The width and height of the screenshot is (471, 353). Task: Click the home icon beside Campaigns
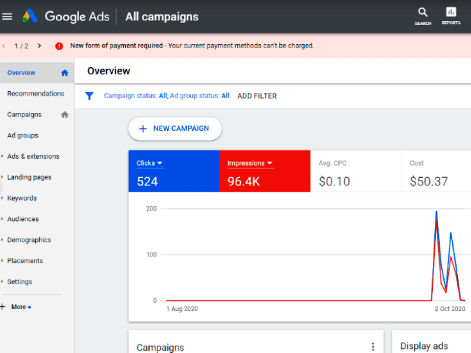(x=65, y=115)
